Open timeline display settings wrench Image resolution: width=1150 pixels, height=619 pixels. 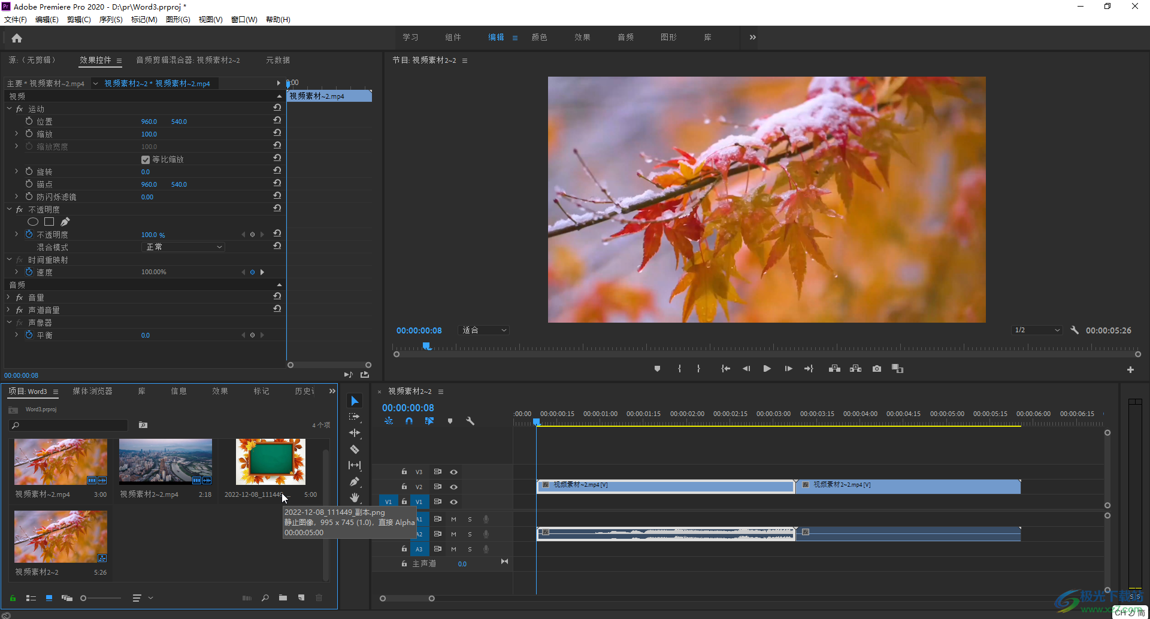pyautogui.click(x=470, y=421)
